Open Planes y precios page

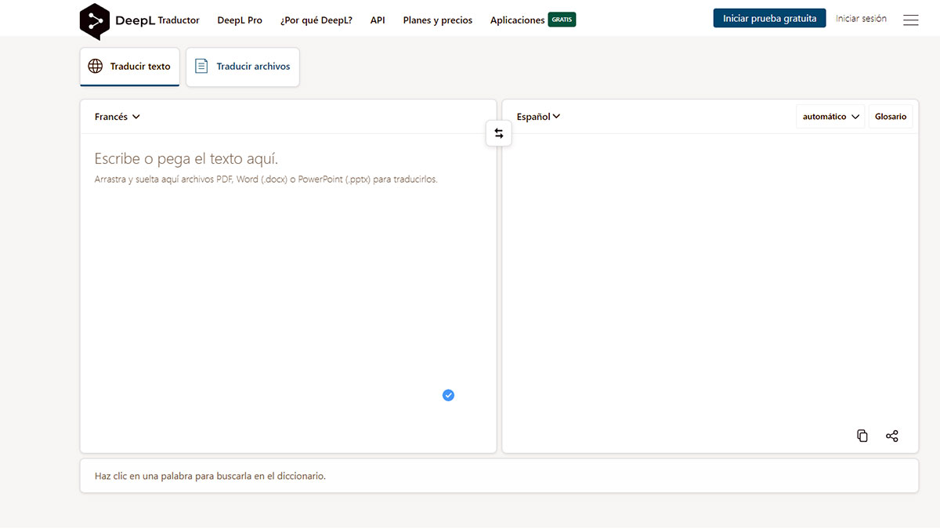438,20
